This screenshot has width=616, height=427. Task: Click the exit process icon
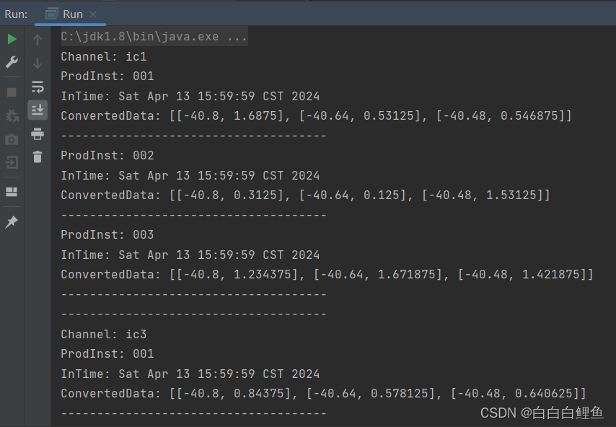[x=12, y=162]
